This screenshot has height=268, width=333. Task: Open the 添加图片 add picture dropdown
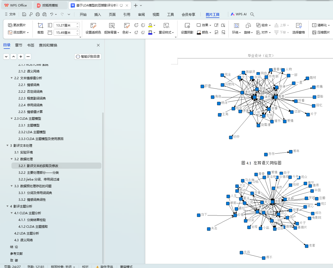pos(18,32)
